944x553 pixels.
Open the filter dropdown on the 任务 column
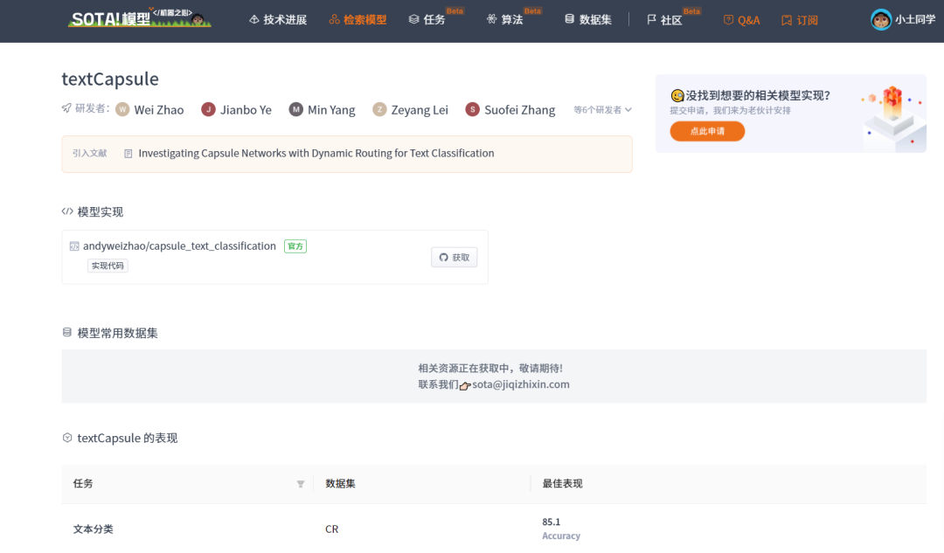pyautogui.click(x=301, y=483)
